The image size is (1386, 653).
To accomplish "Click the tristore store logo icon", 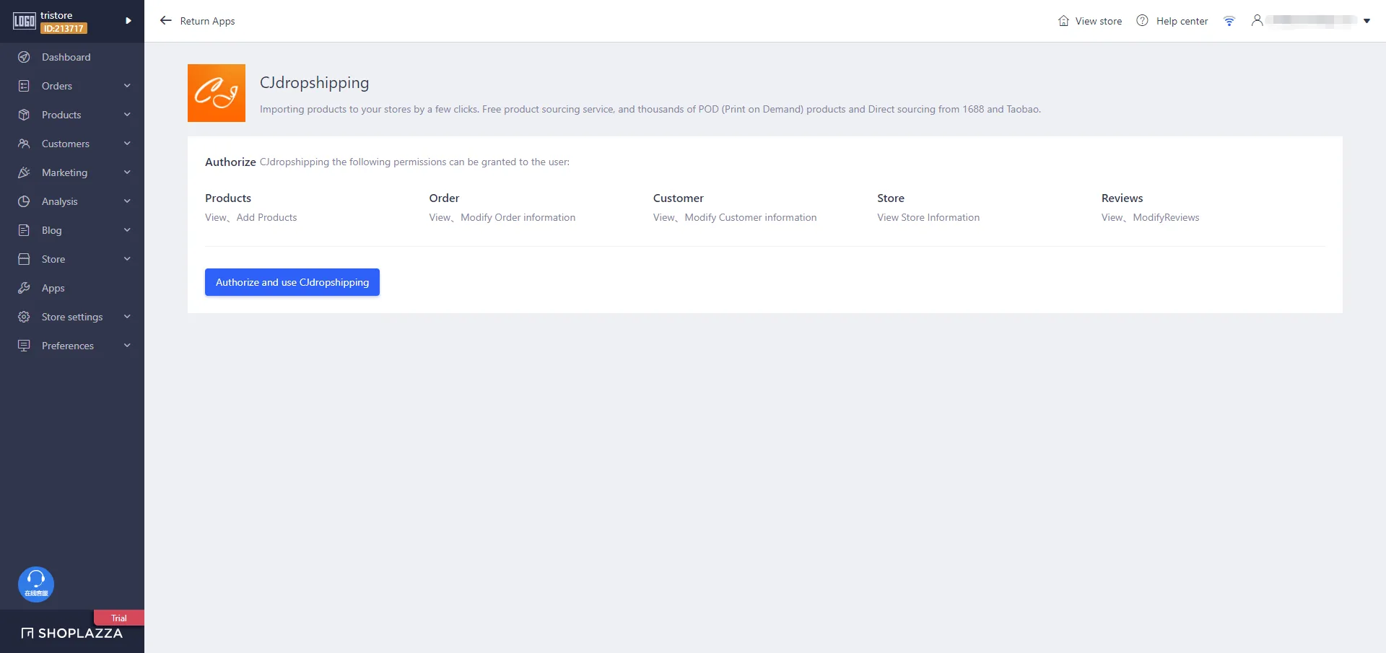I will [x=24, y=21].
